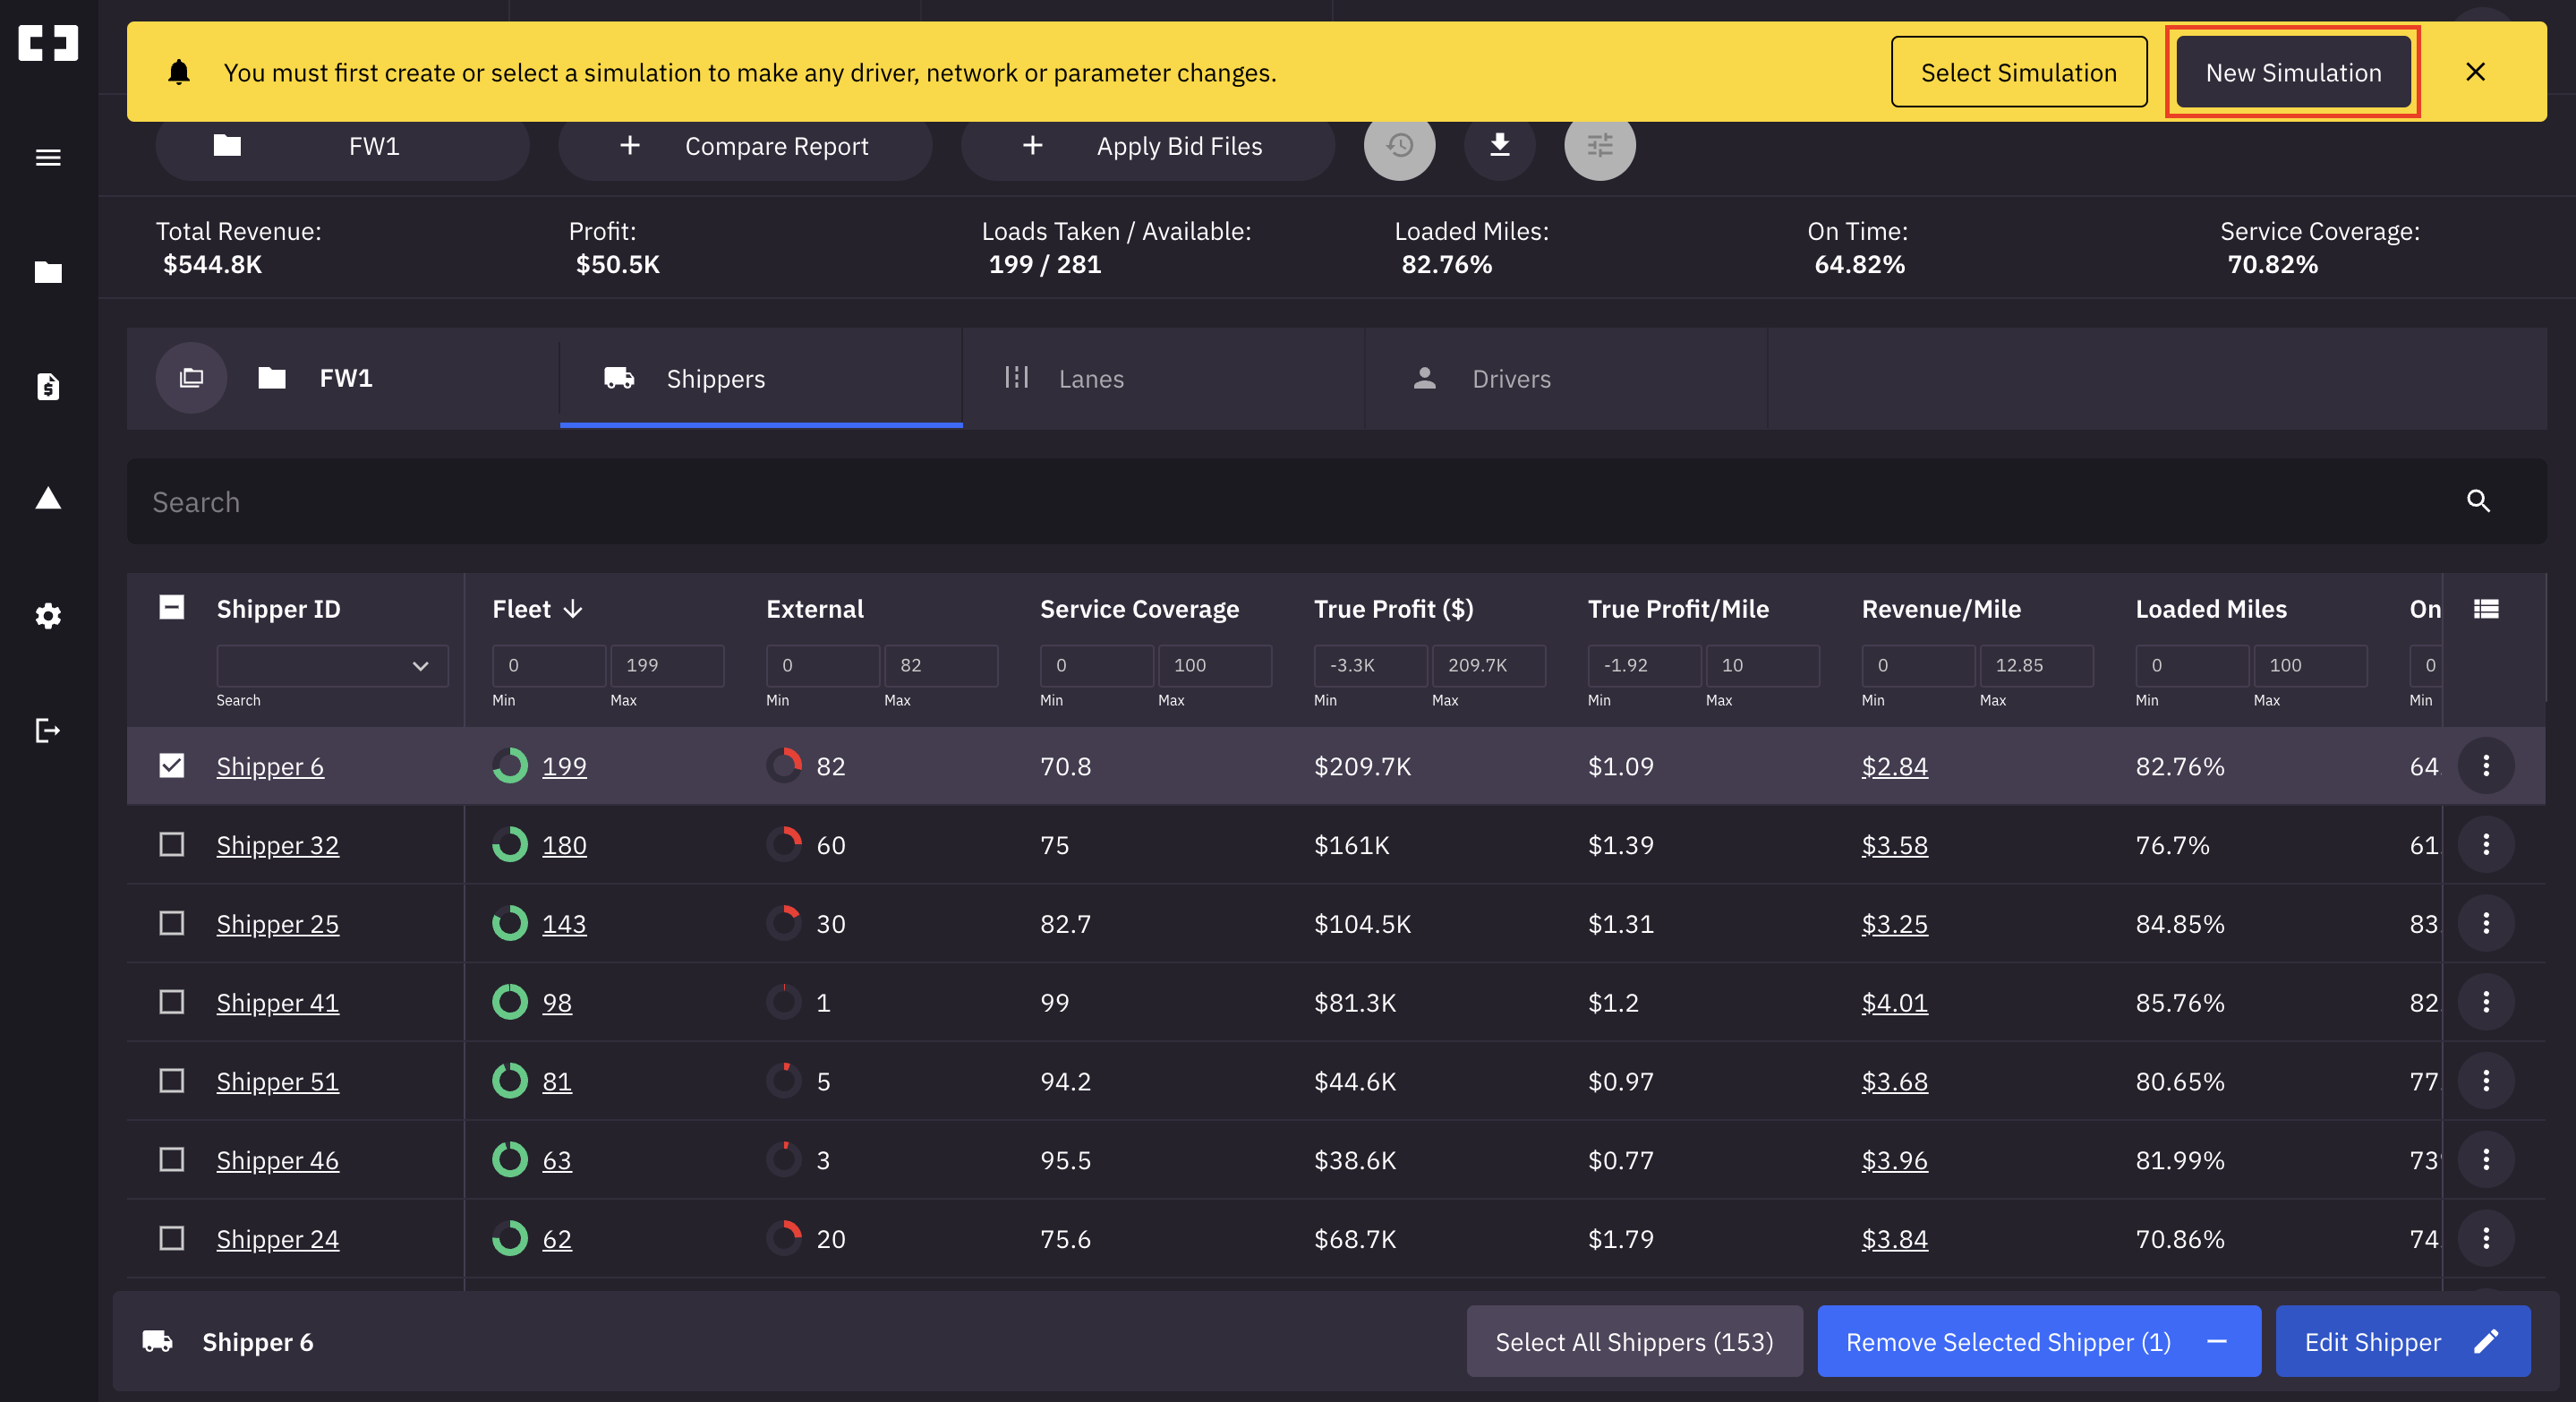Open three-dot menu for Shipper 25
Image resolution: width=2576 pixels, height=1402 pixels.
tap(2485, 923)
